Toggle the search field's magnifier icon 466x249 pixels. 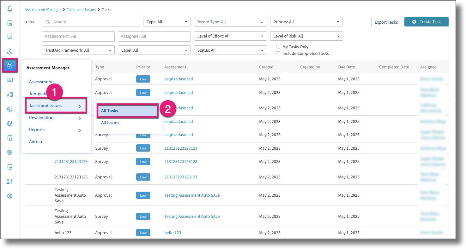[47, 22]
